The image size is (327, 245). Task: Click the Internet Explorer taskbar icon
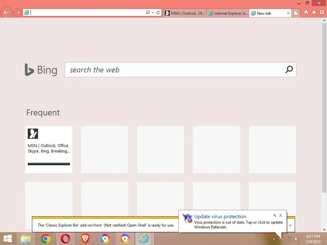[144, 239]
